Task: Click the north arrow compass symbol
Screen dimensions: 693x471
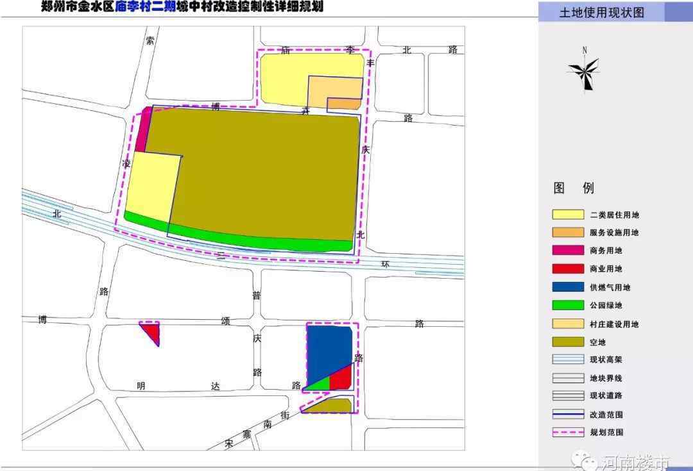Action: 584,72
